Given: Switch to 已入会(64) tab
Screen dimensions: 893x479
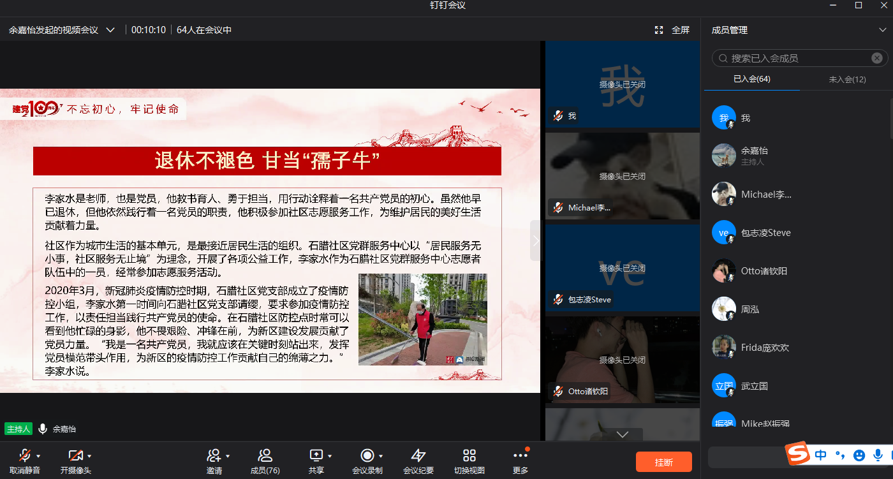Looking at the screenshot, I should pos(751,79).
